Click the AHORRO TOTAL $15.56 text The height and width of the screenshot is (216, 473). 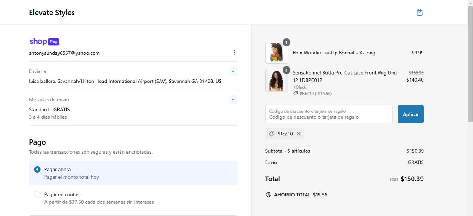click(x=301, y=195)
